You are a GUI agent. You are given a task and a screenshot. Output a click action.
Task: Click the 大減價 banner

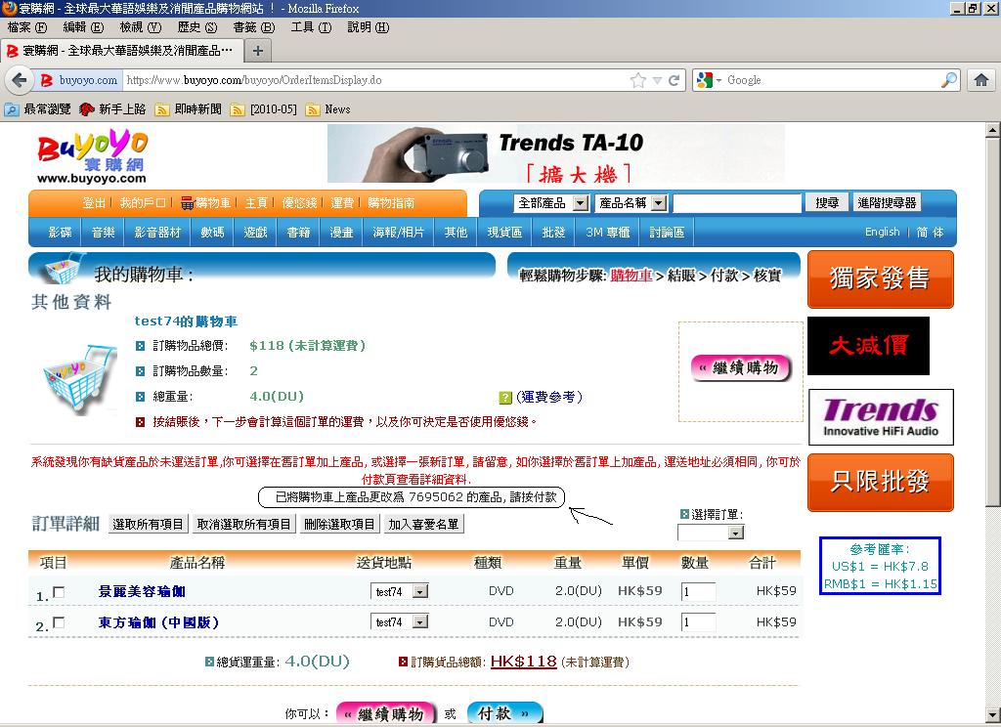[x=868, y=346]
